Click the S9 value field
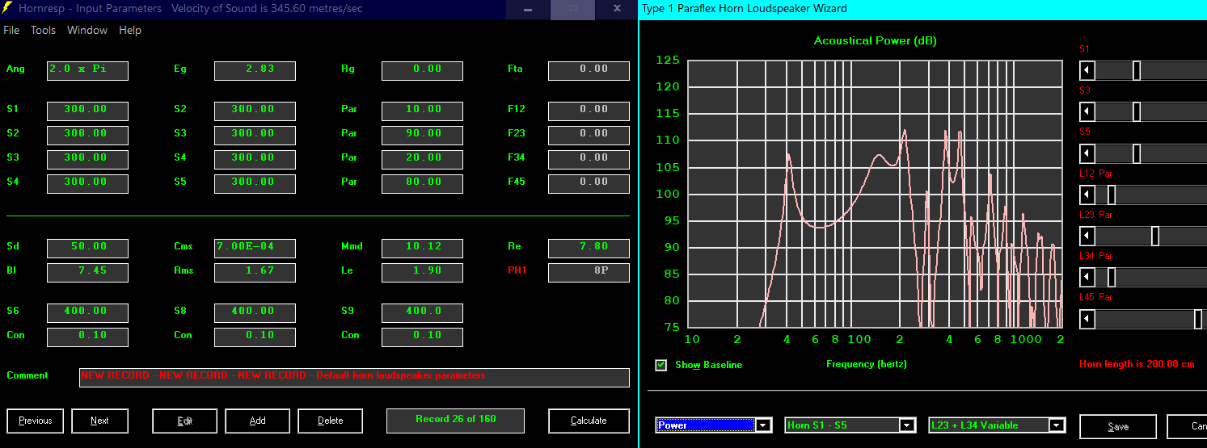Screen dimensions: 1207x448 pos(422,312)
